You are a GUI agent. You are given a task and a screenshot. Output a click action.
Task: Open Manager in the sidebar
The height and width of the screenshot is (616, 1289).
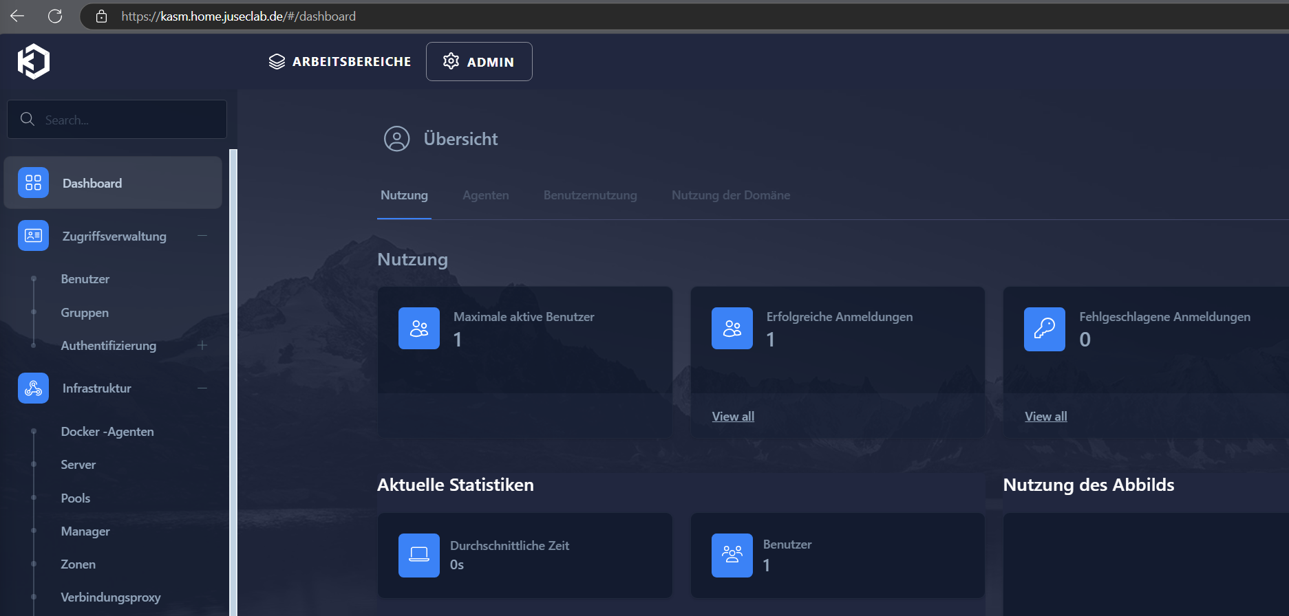point(85,531)
